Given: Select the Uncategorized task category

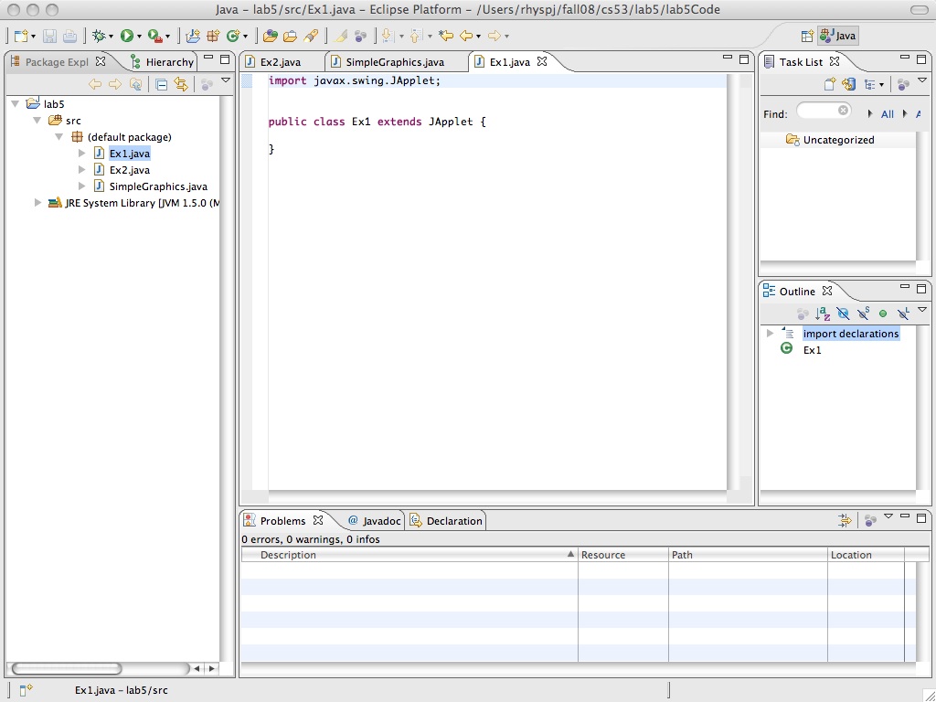Looking at the screenshot, I should (x=838, y=140).
